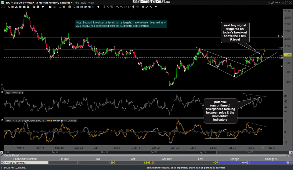Open the View menu

[x=91, y=2]
